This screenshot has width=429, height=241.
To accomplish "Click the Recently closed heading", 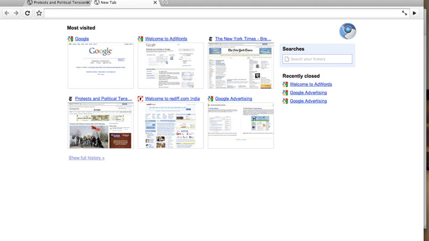I will coord(301,76).
